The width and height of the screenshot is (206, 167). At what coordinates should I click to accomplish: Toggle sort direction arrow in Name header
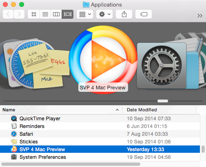point(117,110)
